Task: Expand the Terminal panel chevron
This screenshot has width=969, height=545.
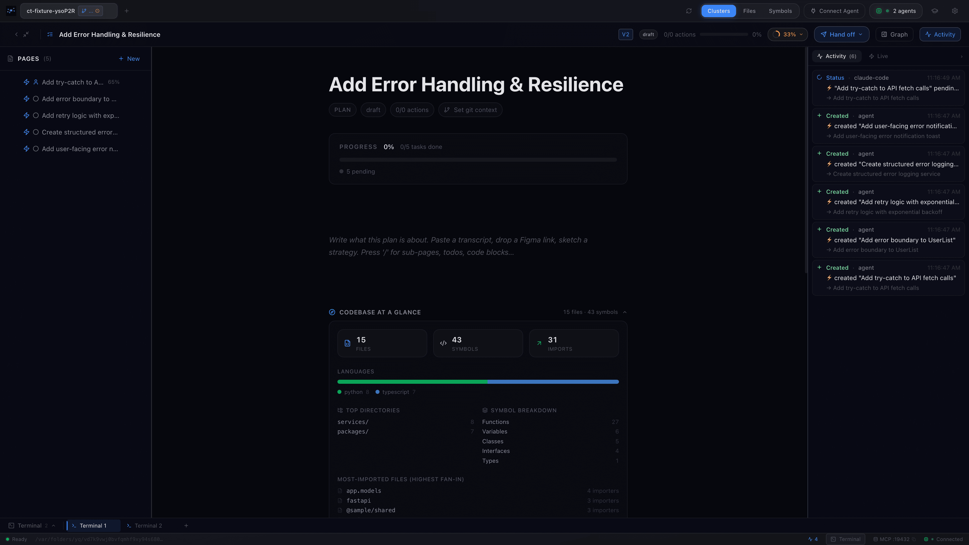Action: pos(53,525)
